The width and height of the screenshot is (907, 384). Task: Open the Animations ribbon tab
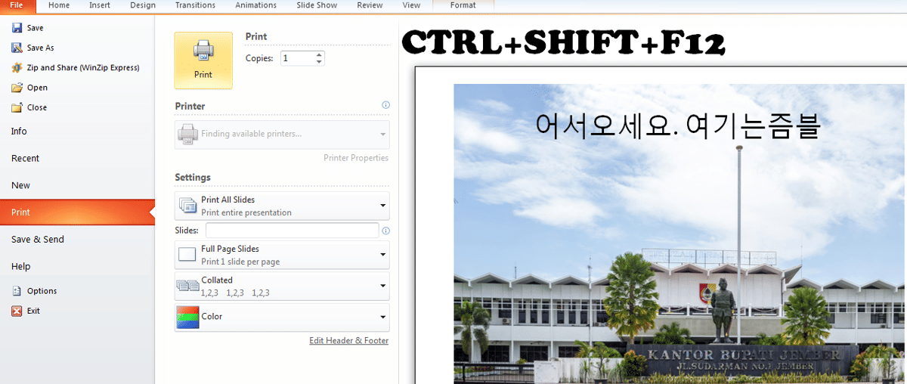(x=255, y=5)
